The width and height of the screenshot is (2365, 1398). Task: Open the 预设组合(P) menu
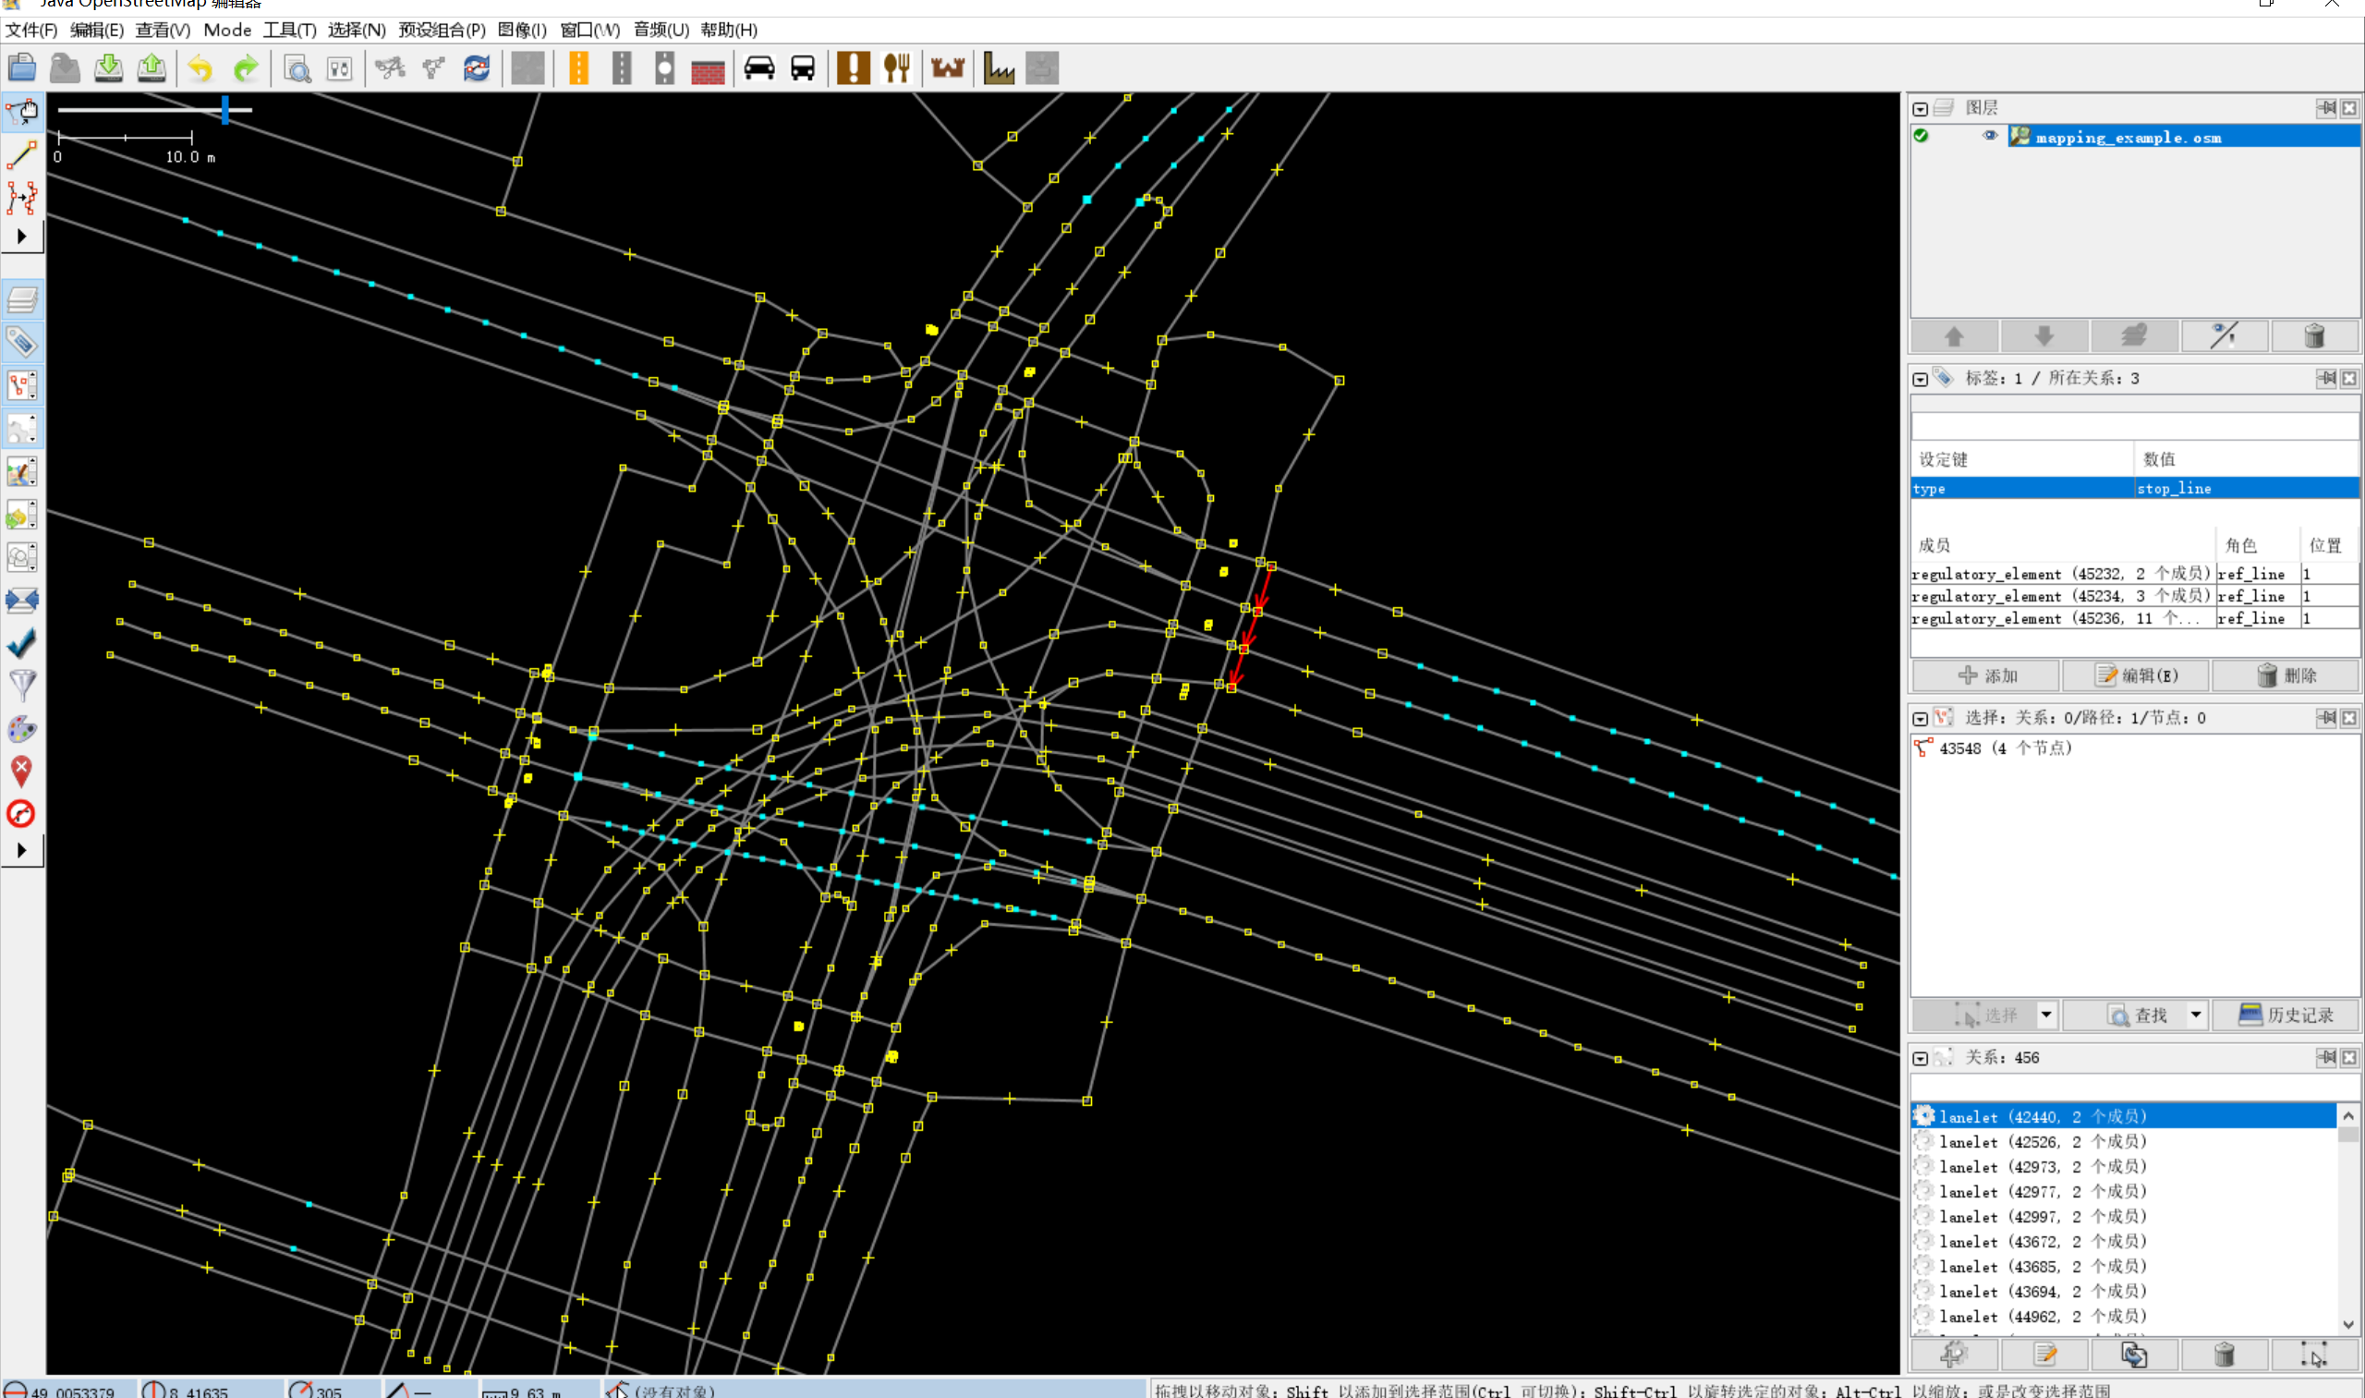tap(439, 30)
